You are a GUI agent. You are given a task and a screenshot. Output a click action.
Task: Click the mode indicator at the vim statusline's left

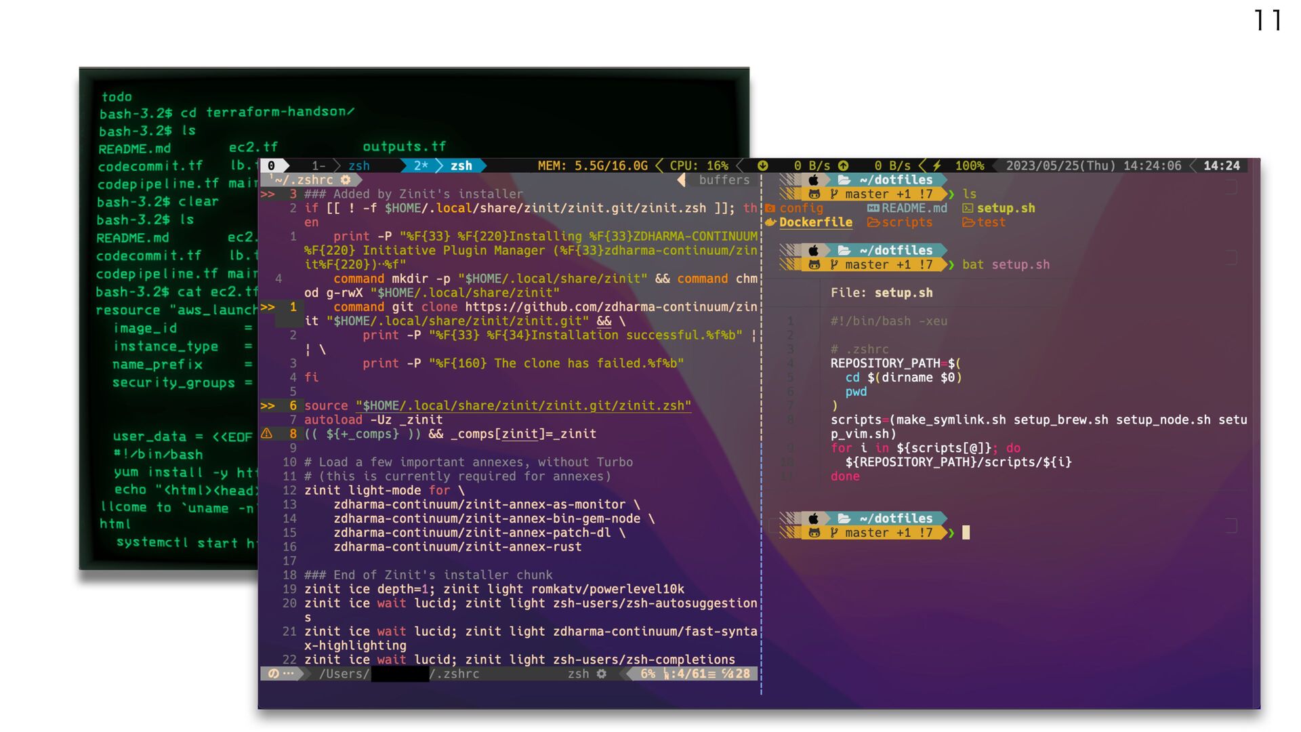(281, 674)
